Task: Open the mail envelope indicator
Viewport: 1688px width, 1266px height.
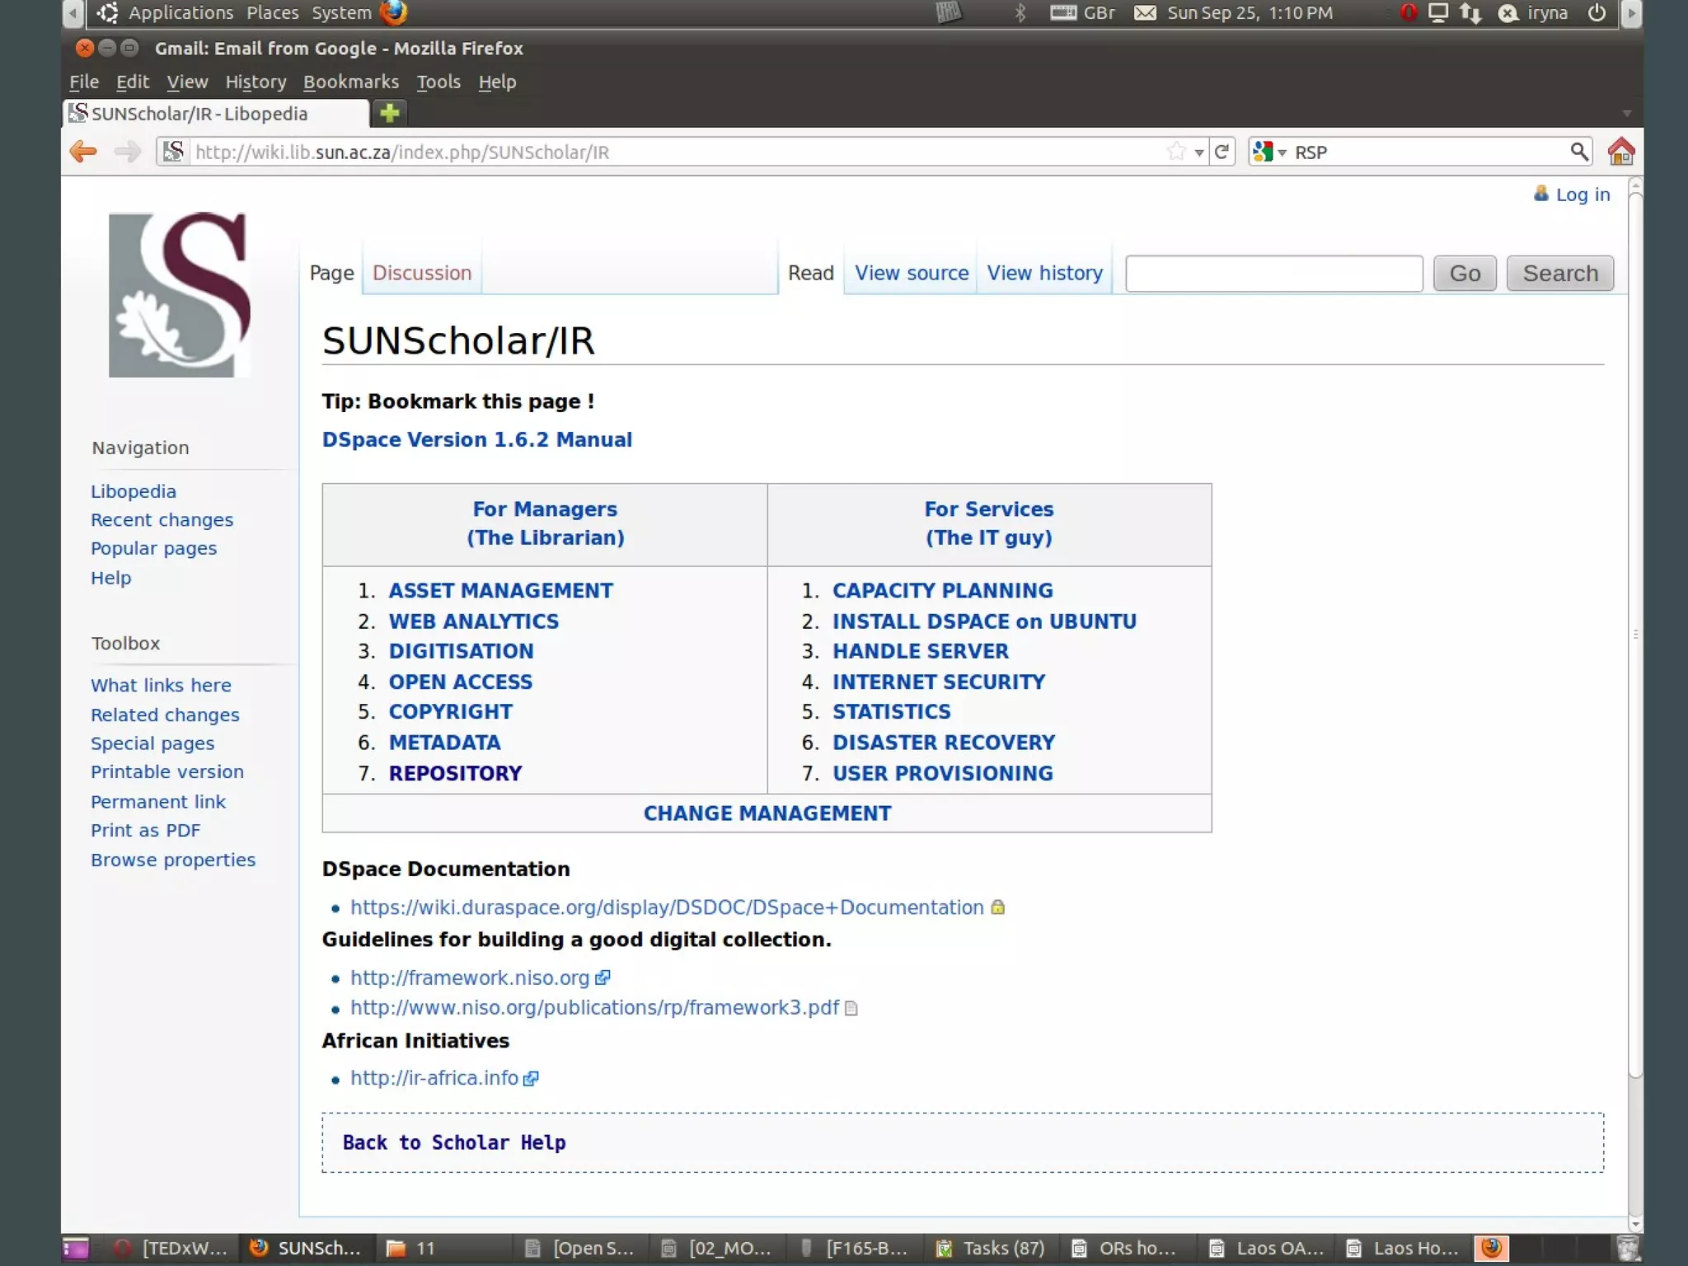Action: click(x=1145, y=12)
